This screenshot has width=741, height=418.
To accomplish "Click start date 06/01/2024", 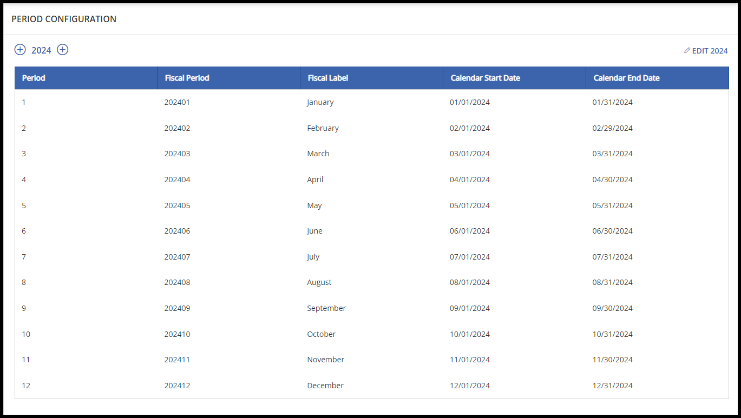I will (469, 231).
